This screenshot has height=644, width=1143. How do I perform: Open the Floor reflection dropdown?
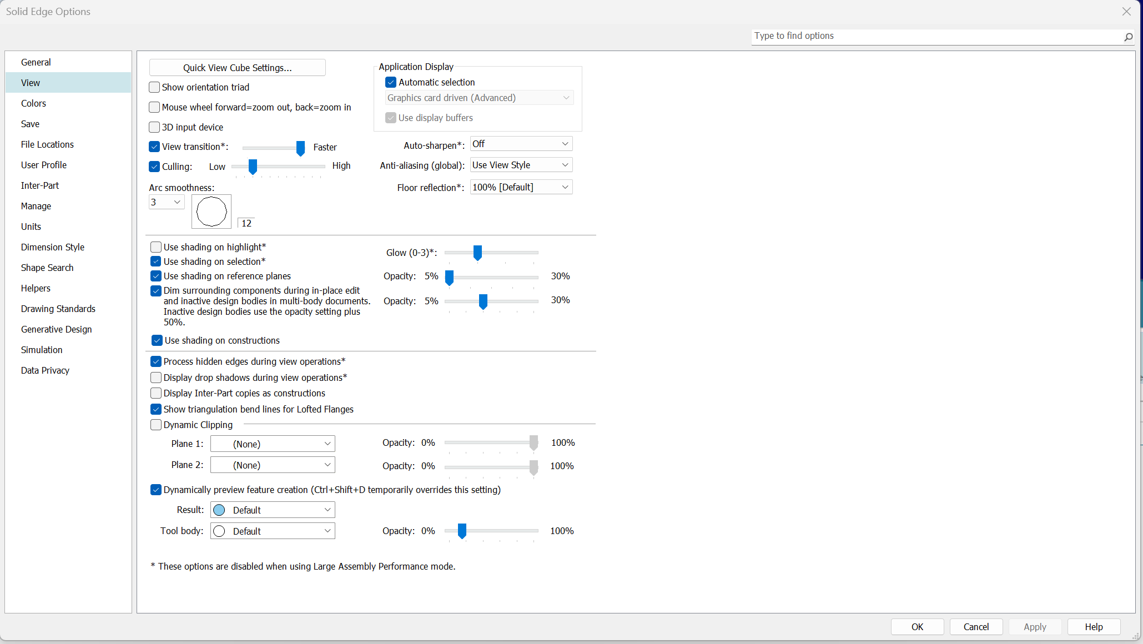pyautogui.click(x=521, y=187)
